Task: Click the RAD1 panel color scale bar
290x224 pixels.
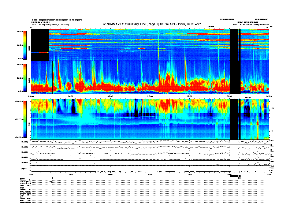Action: click(25, 78)
